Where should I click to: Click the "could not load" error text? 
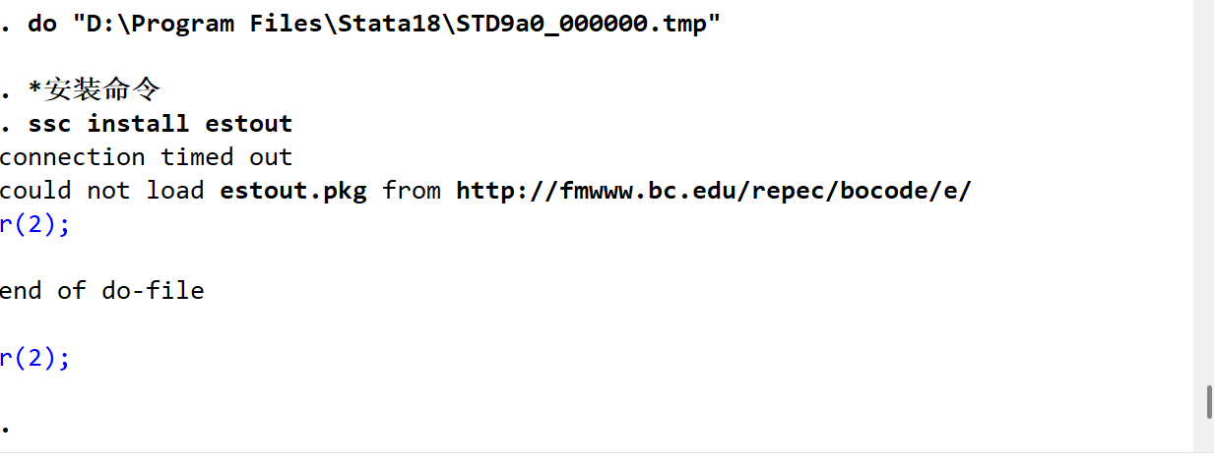pyautogui.click(x=101, y=191)
